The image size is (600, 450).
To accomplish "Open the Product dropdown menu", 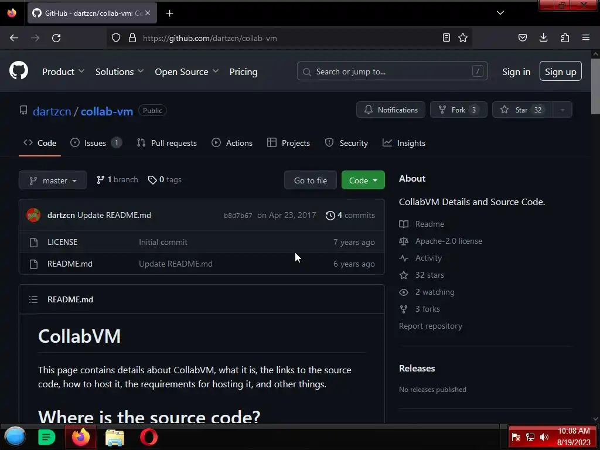I will point(63,71).
